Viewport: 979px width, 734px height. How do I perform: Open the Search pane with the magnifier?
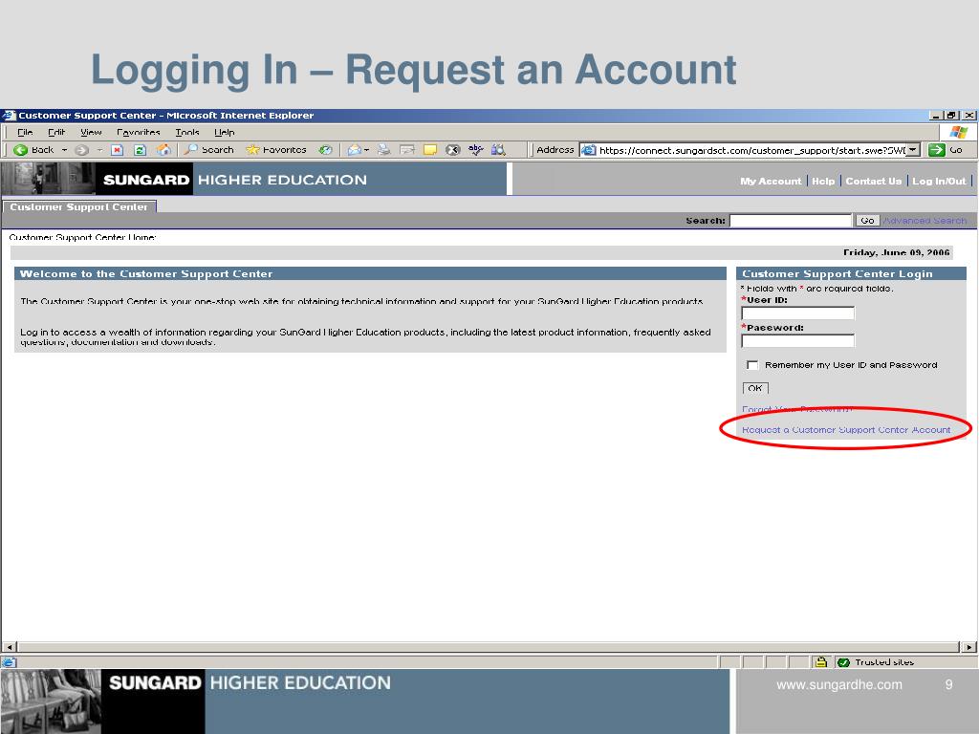pos(208,150)
